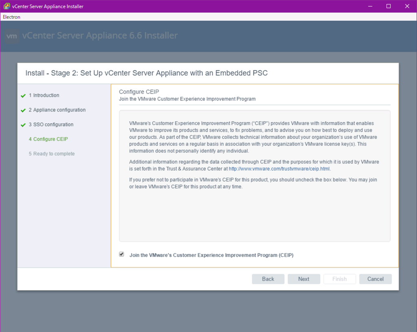Select step 5 Ready to complete
Image resolution: width=417 pixels, height=332 pixels.
[x=52, y=153]
